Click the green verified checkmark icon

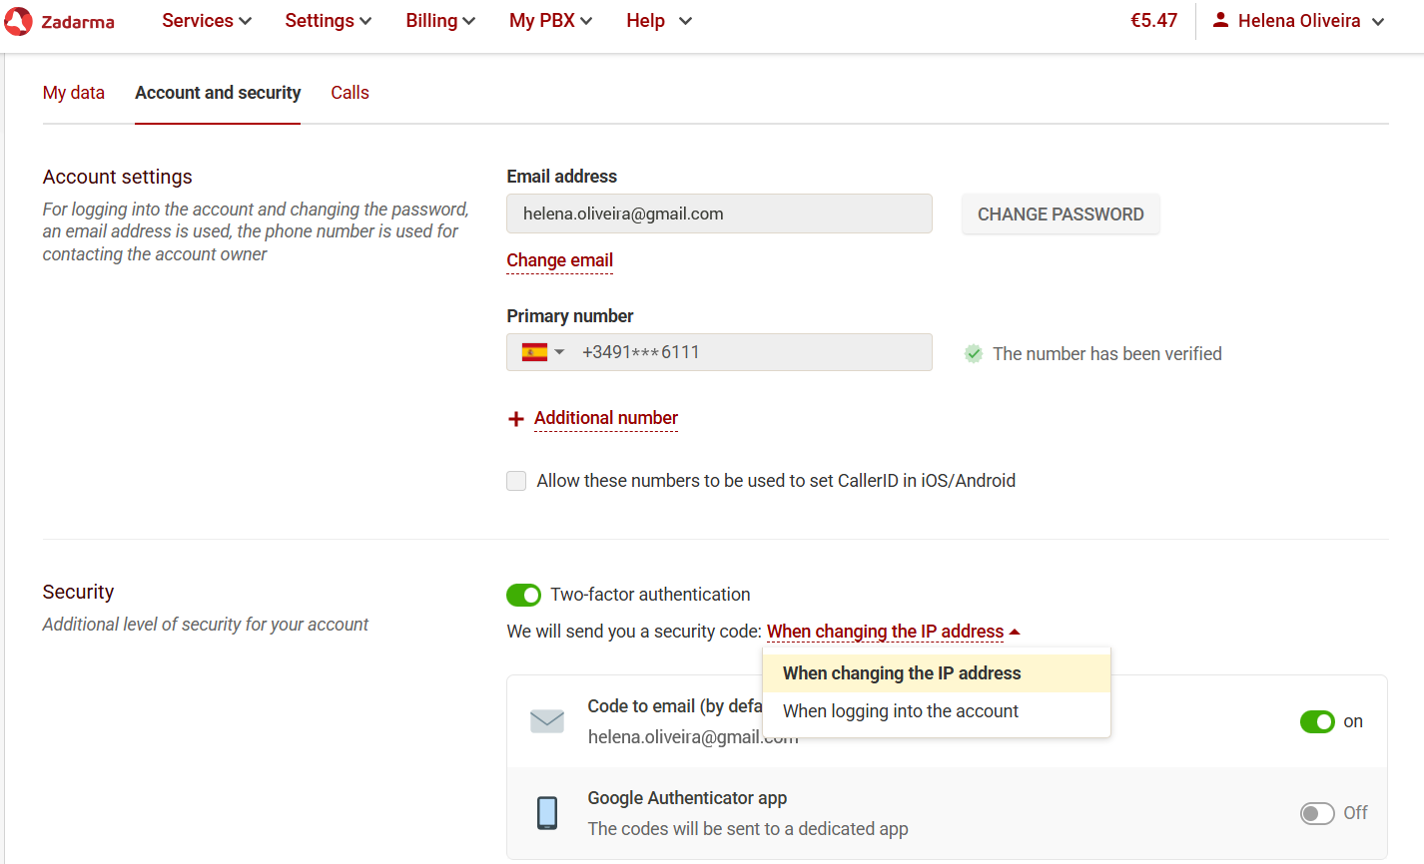973,353
